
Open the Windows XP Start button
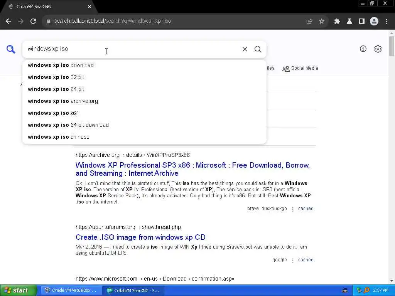(x=18, y=291)
